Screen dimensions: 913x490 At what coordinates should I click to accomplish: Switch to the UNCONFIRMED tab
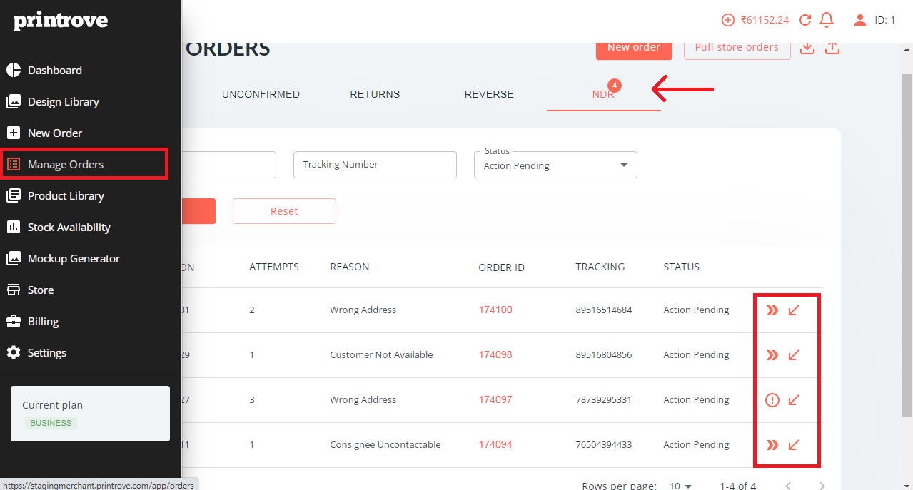coord(261,94)
